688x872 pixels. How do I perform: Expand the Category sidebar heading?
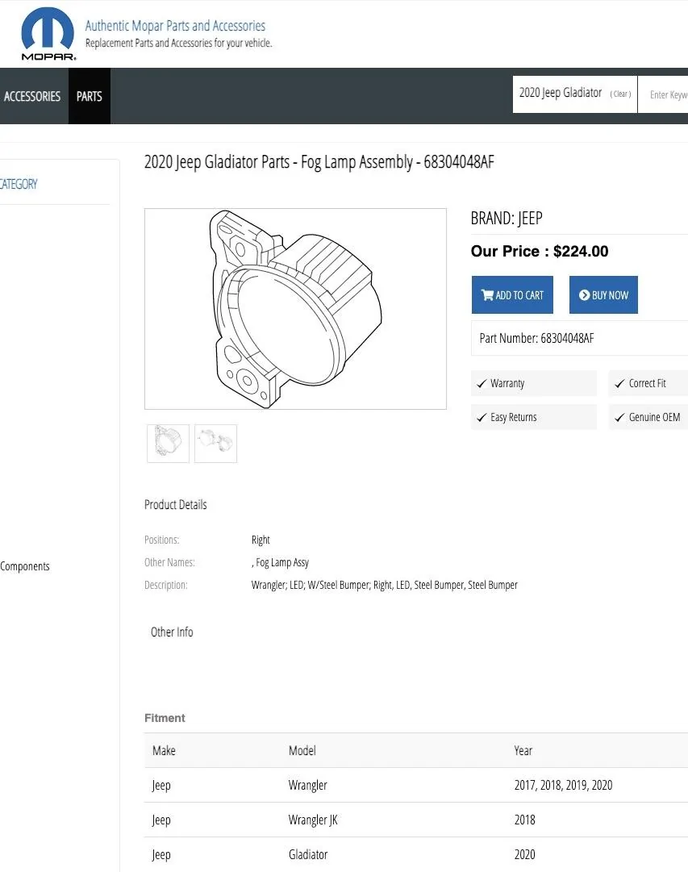pyautogui.click(x=19, y=184)
